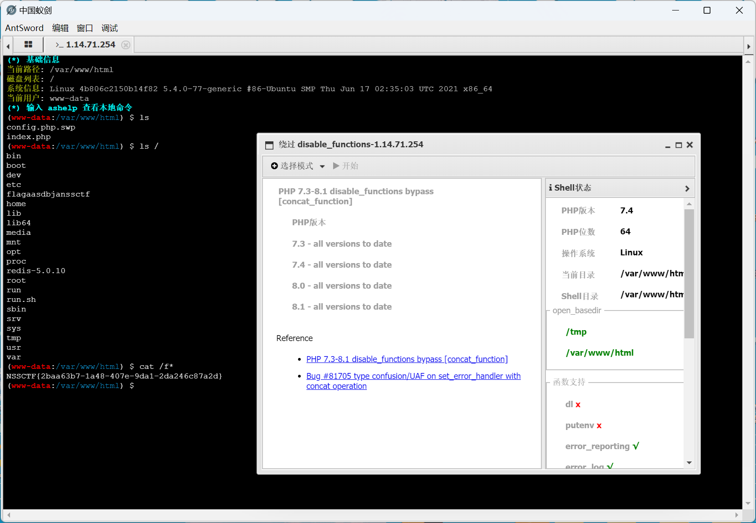Image resolution: width=756 pixels, height=523 pixels.
Task: Click the redis-5.0.10 directory entry
Action: pyautogui.click(x=36, y=271)
